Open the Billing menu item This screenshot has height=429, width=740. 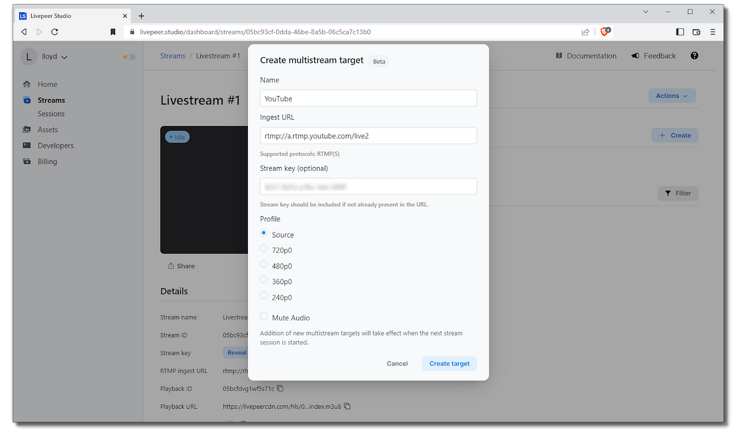click(x=47, y=161)
